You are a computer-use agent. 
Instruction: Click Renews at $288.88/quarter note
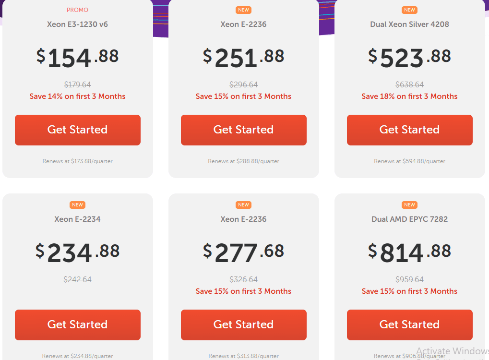(x=244, y=161)
